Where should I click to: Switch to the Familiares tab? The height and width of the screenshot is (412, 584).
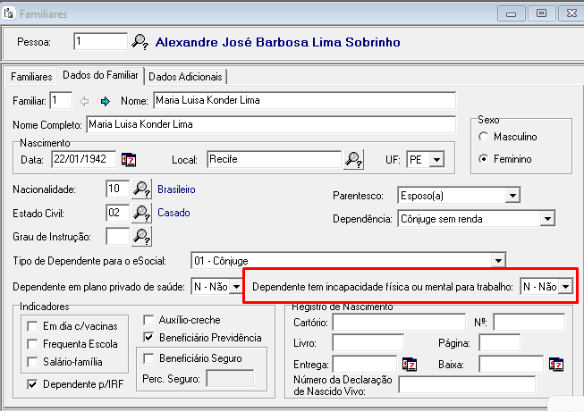point(31,77)
